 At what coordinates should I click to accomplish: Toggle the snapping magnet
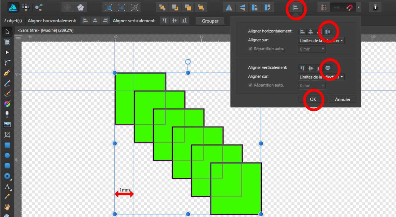(350, 7)
